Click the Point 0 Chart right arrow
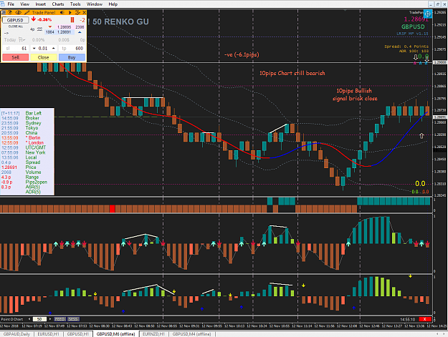The height and width of the screenshot is (337, 448). (x=50, y=319)
